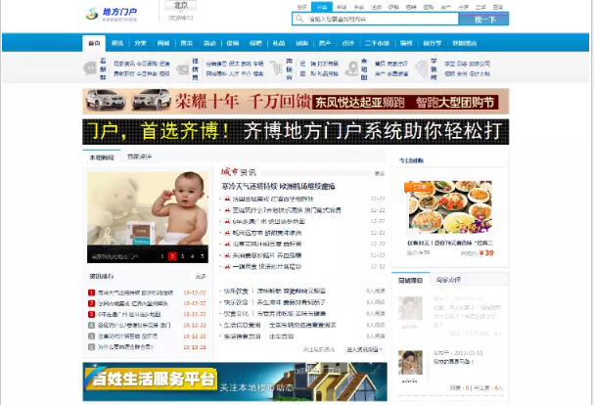This screenshot has width=594, height=405.
Task: Click the ¥39 group-buy price
Action: click(486, 252)
